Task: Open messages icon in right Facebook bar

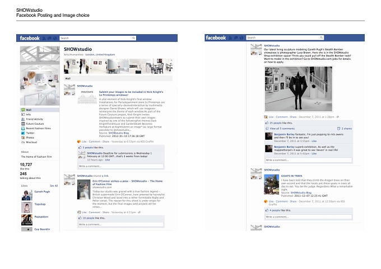Action: [236, 38]
